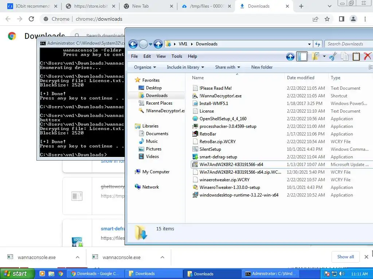Open the Help menu in Explorer
This screenshot has height=279, width=373.
192,56
